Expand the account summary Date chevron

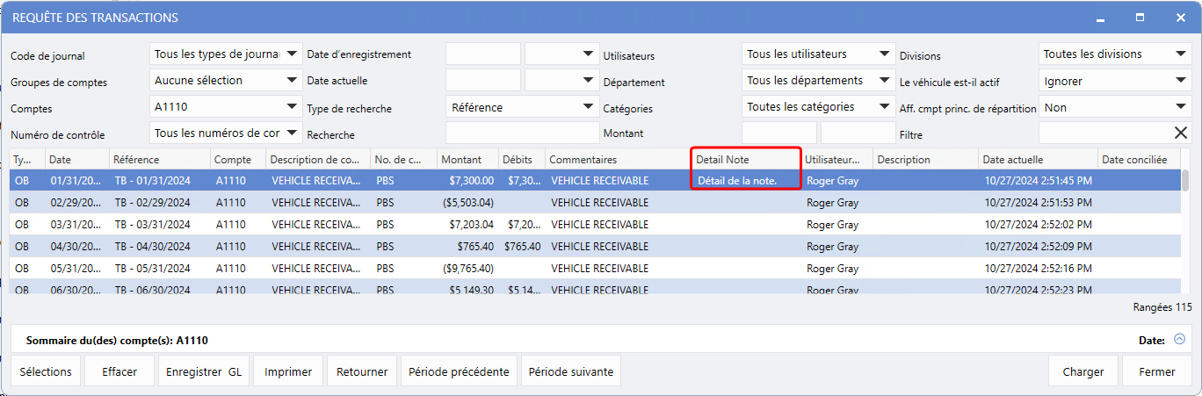click(x=1179, y=339)
